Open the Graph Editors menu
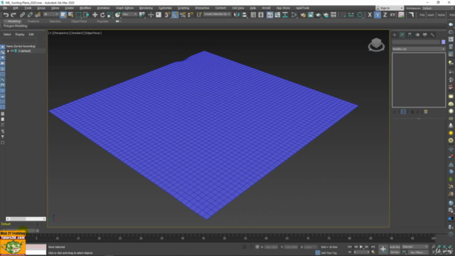 [124, 8]
